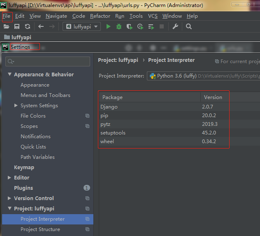
Task: Click the Synchronize refresh icon
Action: (x=28, y=26)
